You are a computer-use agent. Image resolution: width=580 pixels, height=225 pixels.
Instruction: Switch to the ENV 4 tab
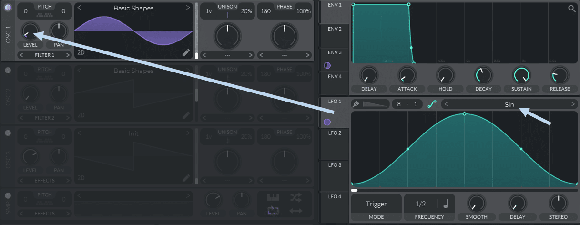pyautogui.click(x=335, y=82)
